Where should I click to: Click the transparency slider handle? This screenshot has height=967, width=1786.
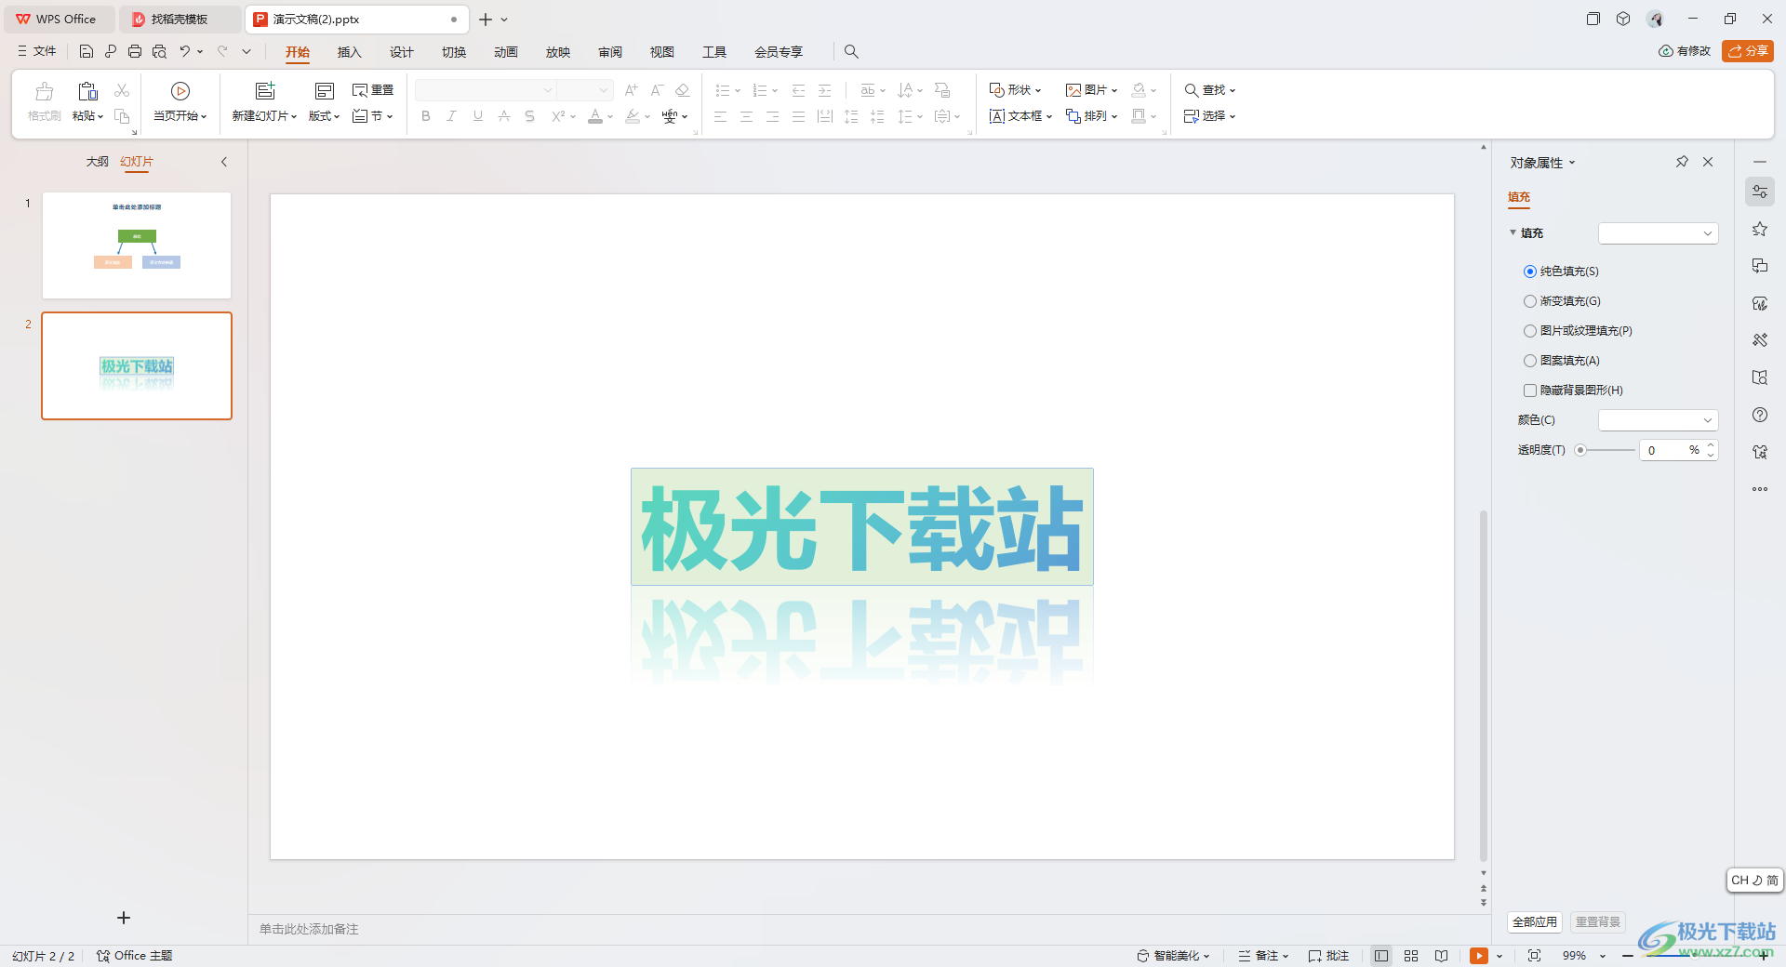pos(1580,450)
